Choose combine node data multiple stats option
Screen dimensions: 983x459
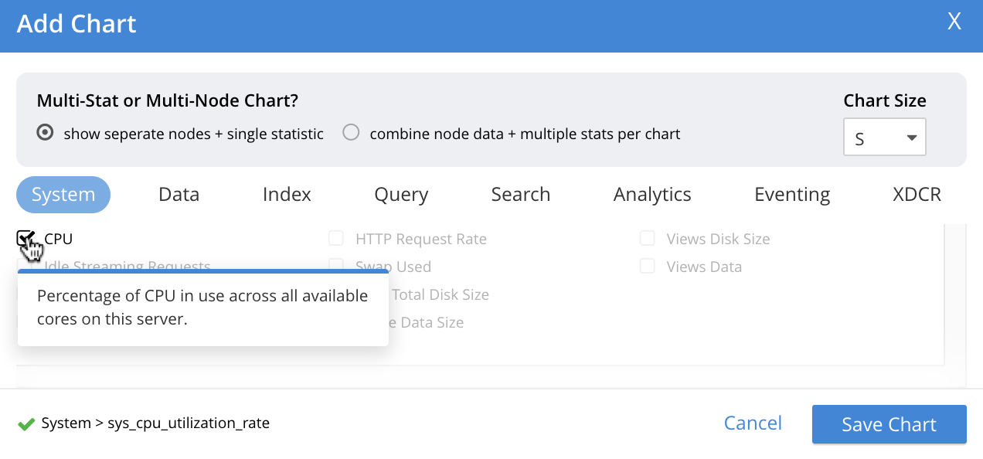tap(351, 132)
